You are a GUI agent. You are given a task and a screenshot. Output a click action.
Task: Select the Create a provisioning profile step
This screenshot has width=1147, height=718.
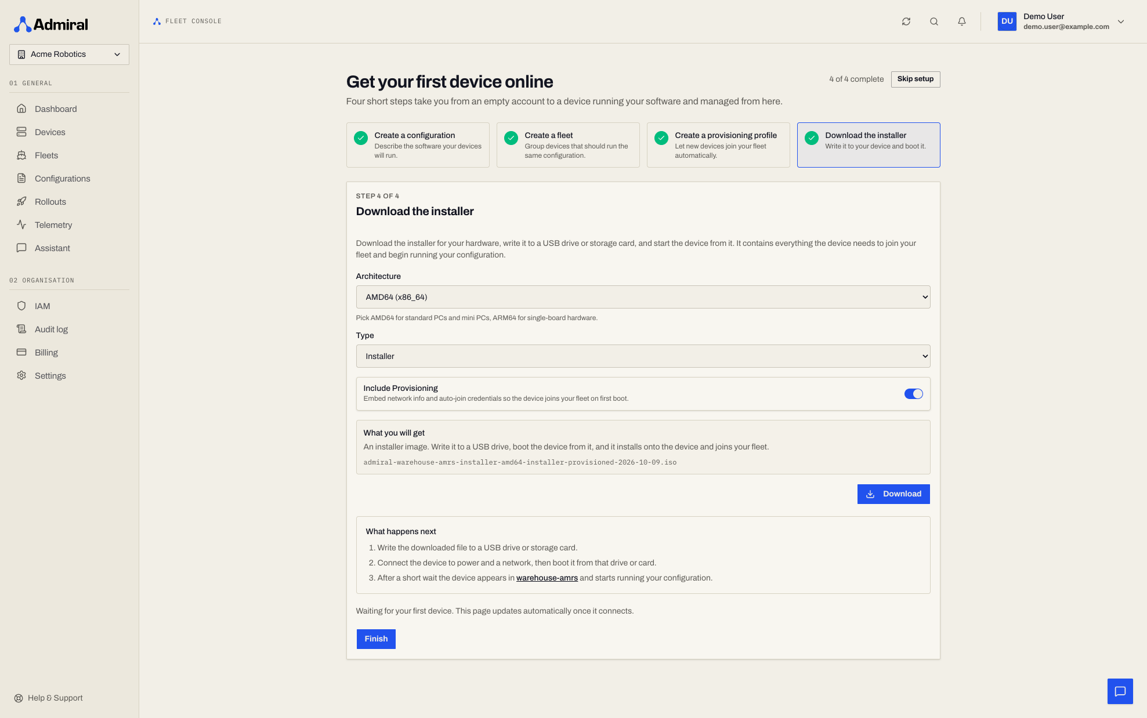coord(718,145)
